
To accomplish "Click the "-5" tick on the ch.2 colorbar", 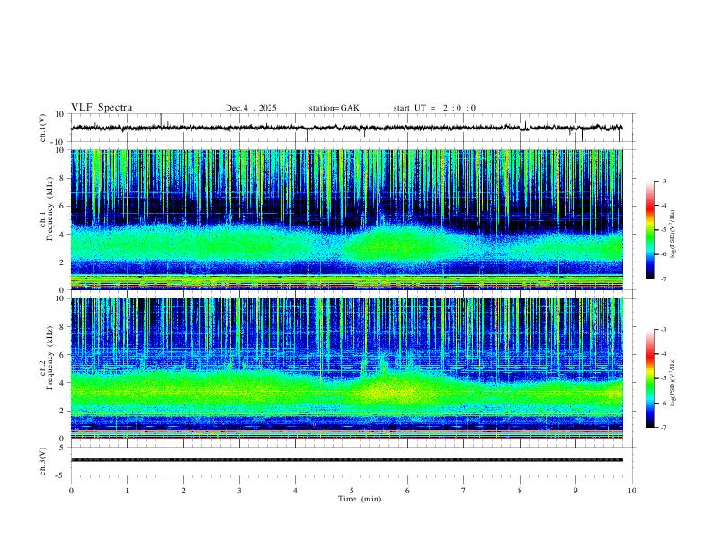I will pos(663,378).
